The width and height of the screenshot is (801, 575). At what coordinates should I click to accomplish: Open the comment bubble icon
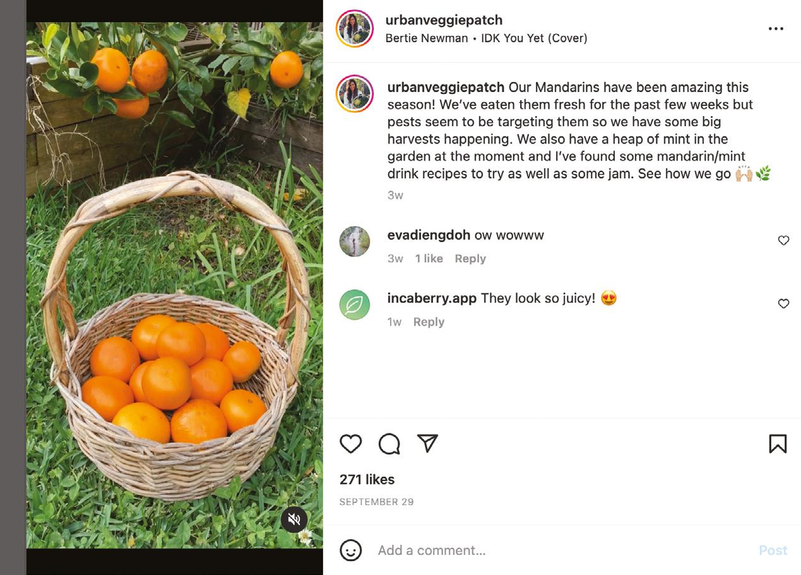pos(389,444)
